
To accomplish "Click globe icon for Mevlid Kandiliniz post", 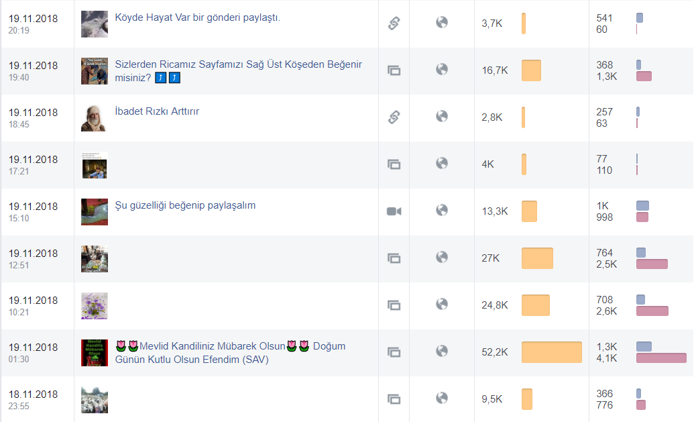I will 442,351.
